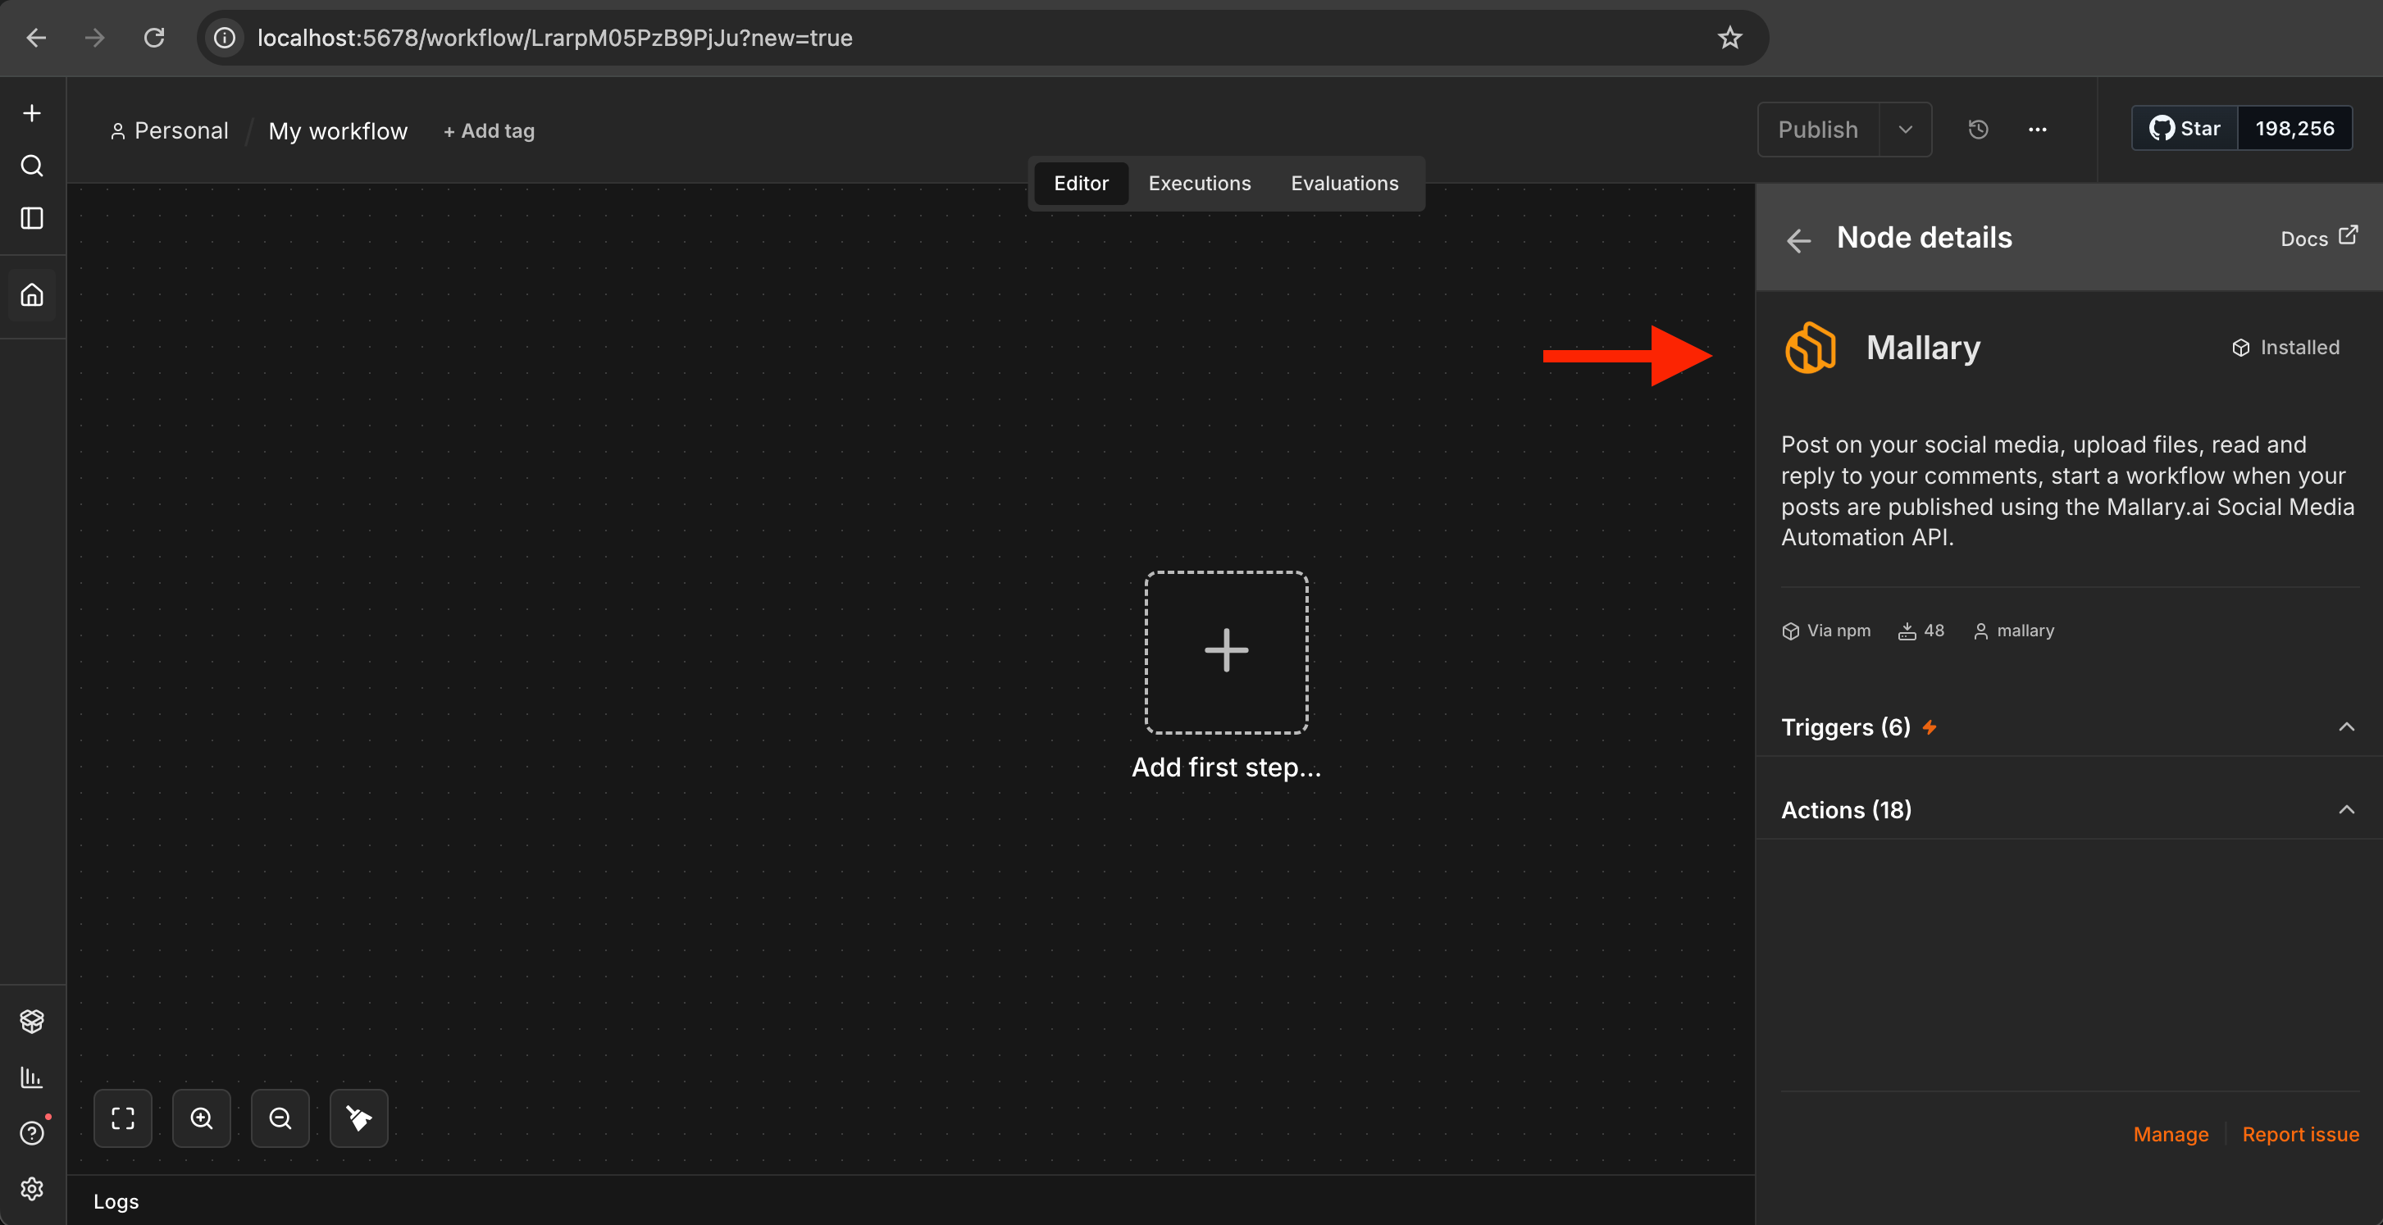Viewport: 2383px width, 1225px height.
Task: Click the mallary author label
Action: (2013, 631)
